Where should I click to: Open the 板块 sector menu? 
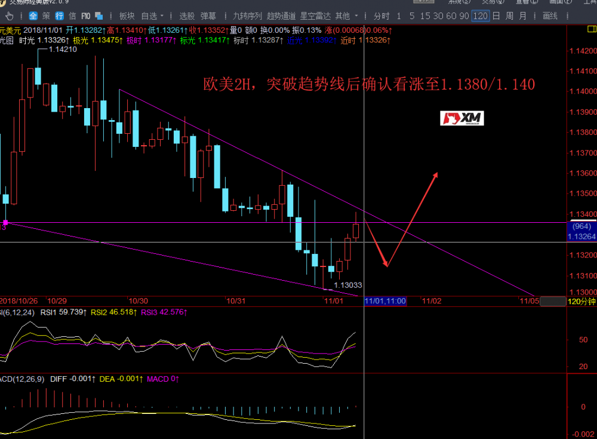(127, 16)
